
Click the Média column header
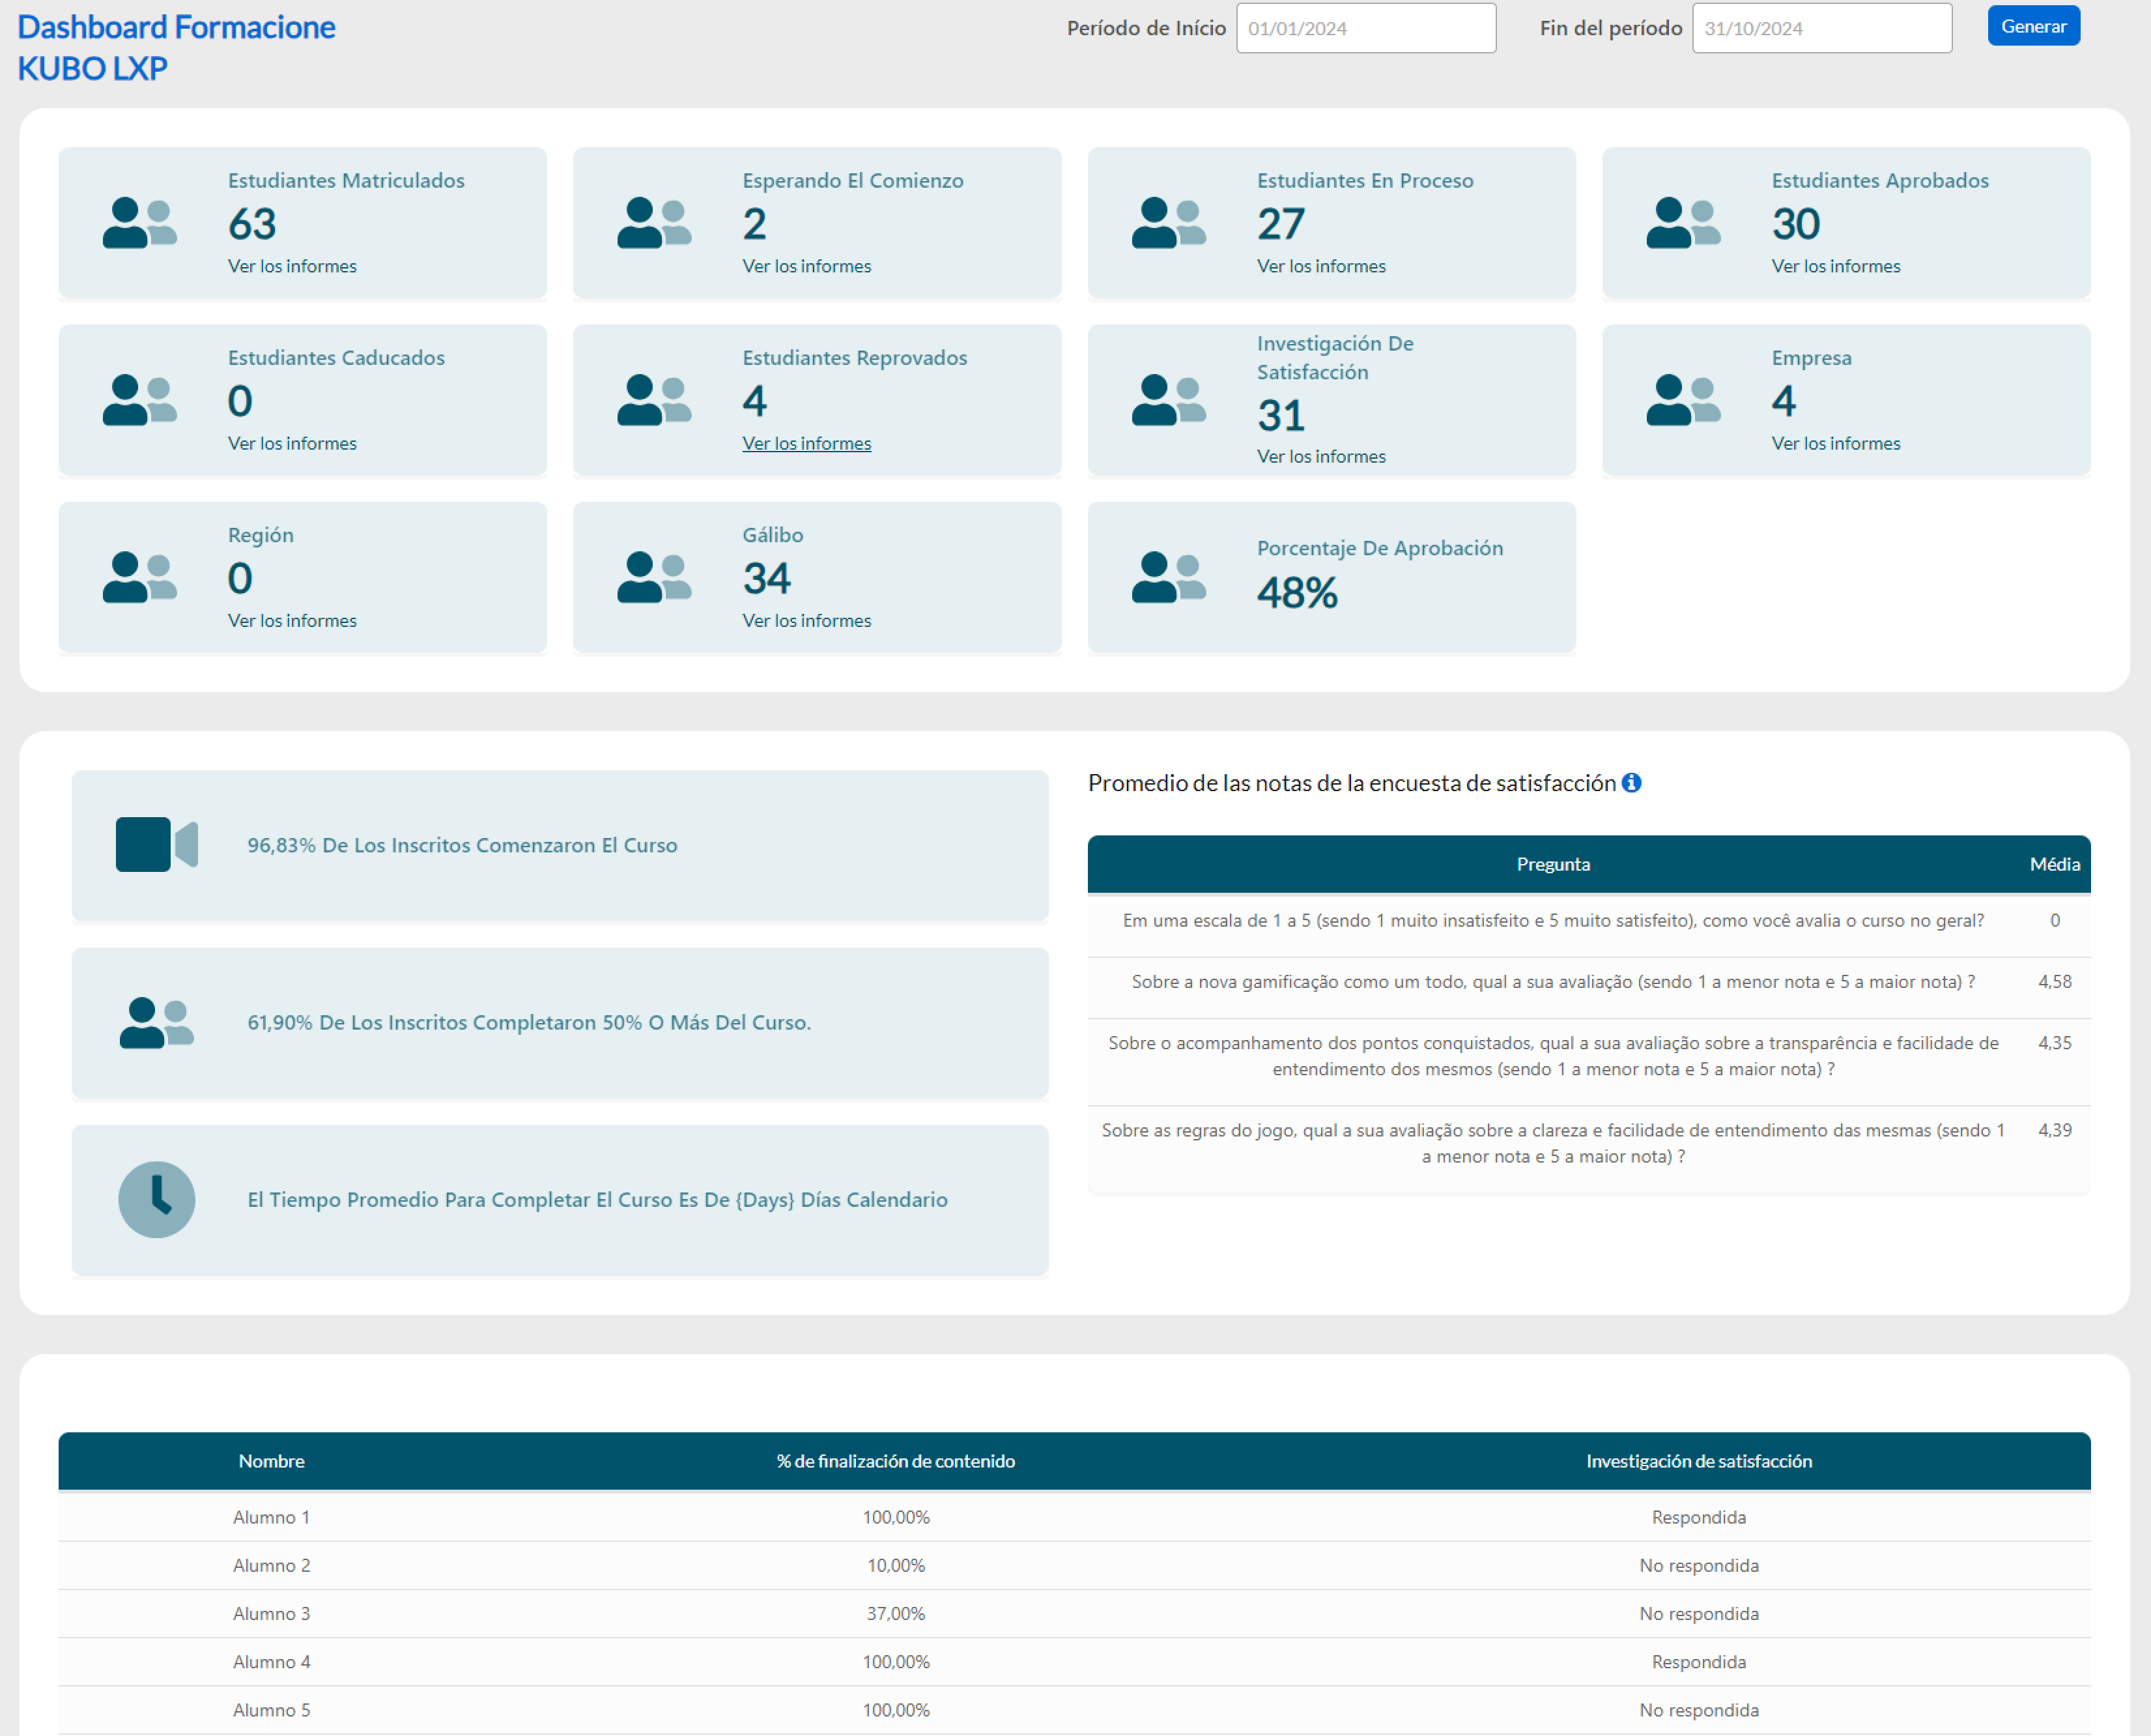pyautogui.click(x=2054, y=864)
